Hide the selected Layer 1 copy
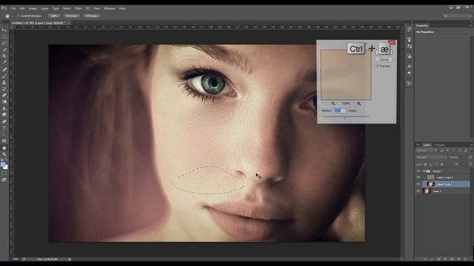This screenshot has width=474, height=266. pyautogui.click(x=418, y=184)
